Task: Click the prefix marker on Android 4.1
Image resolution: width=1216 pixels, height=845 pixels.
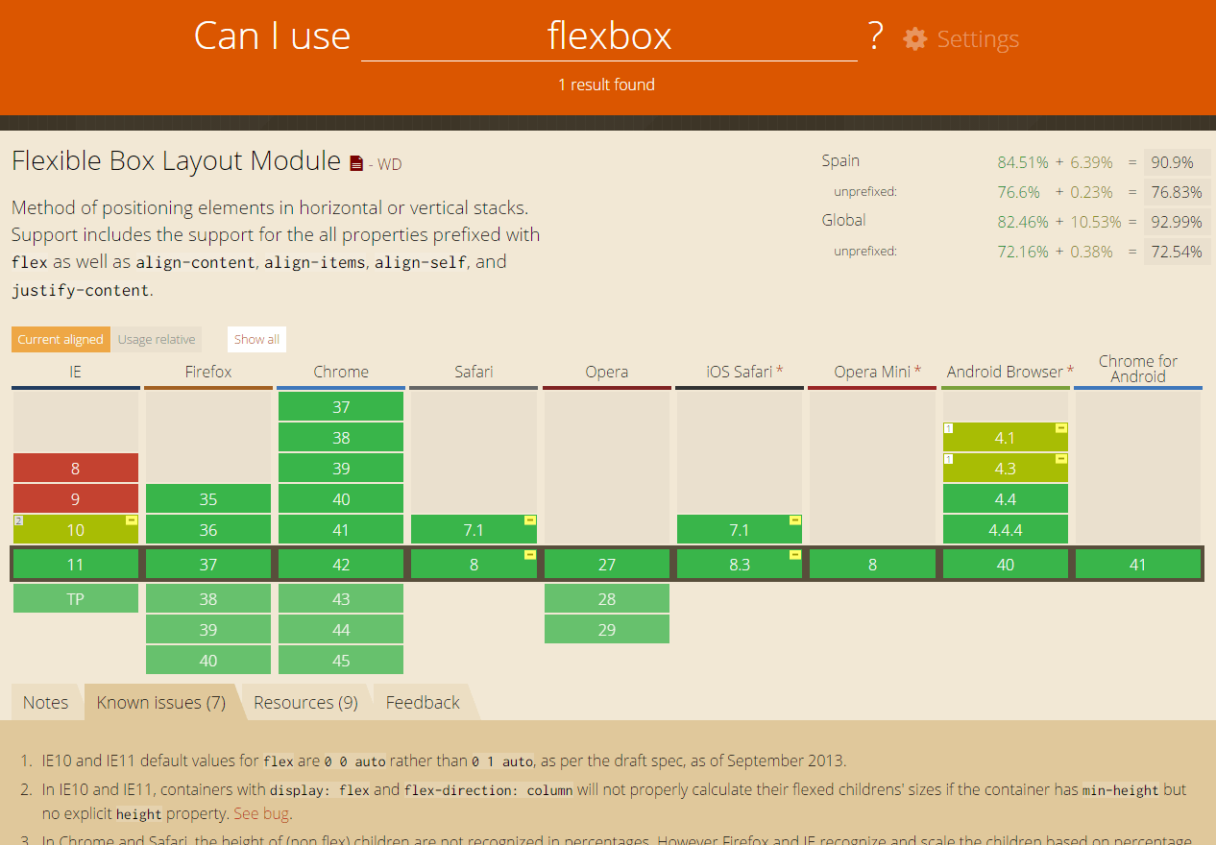Action: [1061, 427]
